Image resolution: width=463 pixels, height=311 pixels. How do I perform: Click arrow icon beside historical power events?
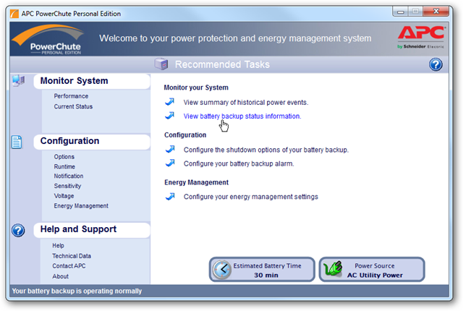click(170, 103)
